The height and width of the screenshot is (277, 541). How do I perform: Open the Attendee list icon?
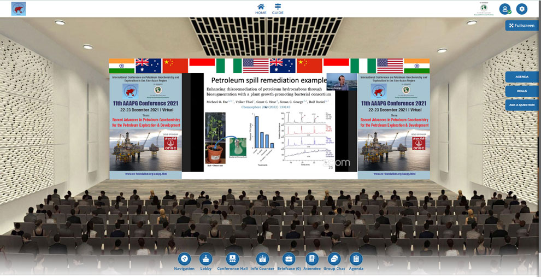[x=312, y=262]
